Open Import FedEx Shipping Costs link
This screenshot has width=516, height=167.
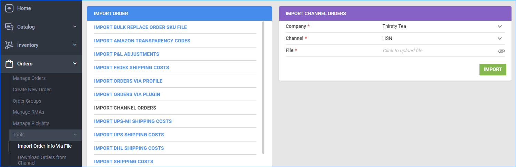[132, 67]
